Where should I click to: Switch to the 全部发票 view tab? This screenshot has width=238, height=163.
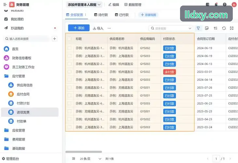pyautogui.click(x=75, y=15)
